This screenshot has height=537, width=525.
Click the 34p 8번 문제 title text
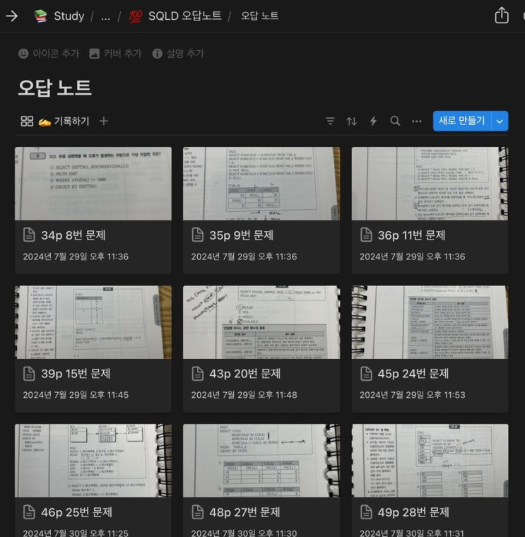73,235
